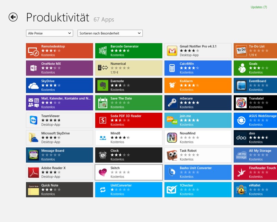Click the Gmail Notifier Pro icon
The height and width of the screenshot is (222, 277).
172,51
